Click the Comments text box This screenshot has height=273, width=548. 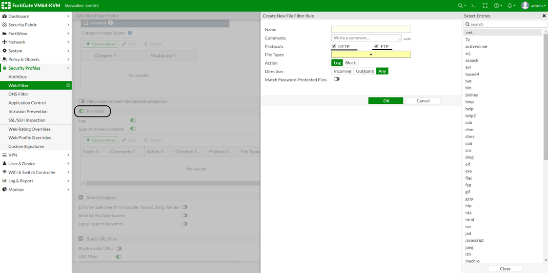[x=366, y=38]
